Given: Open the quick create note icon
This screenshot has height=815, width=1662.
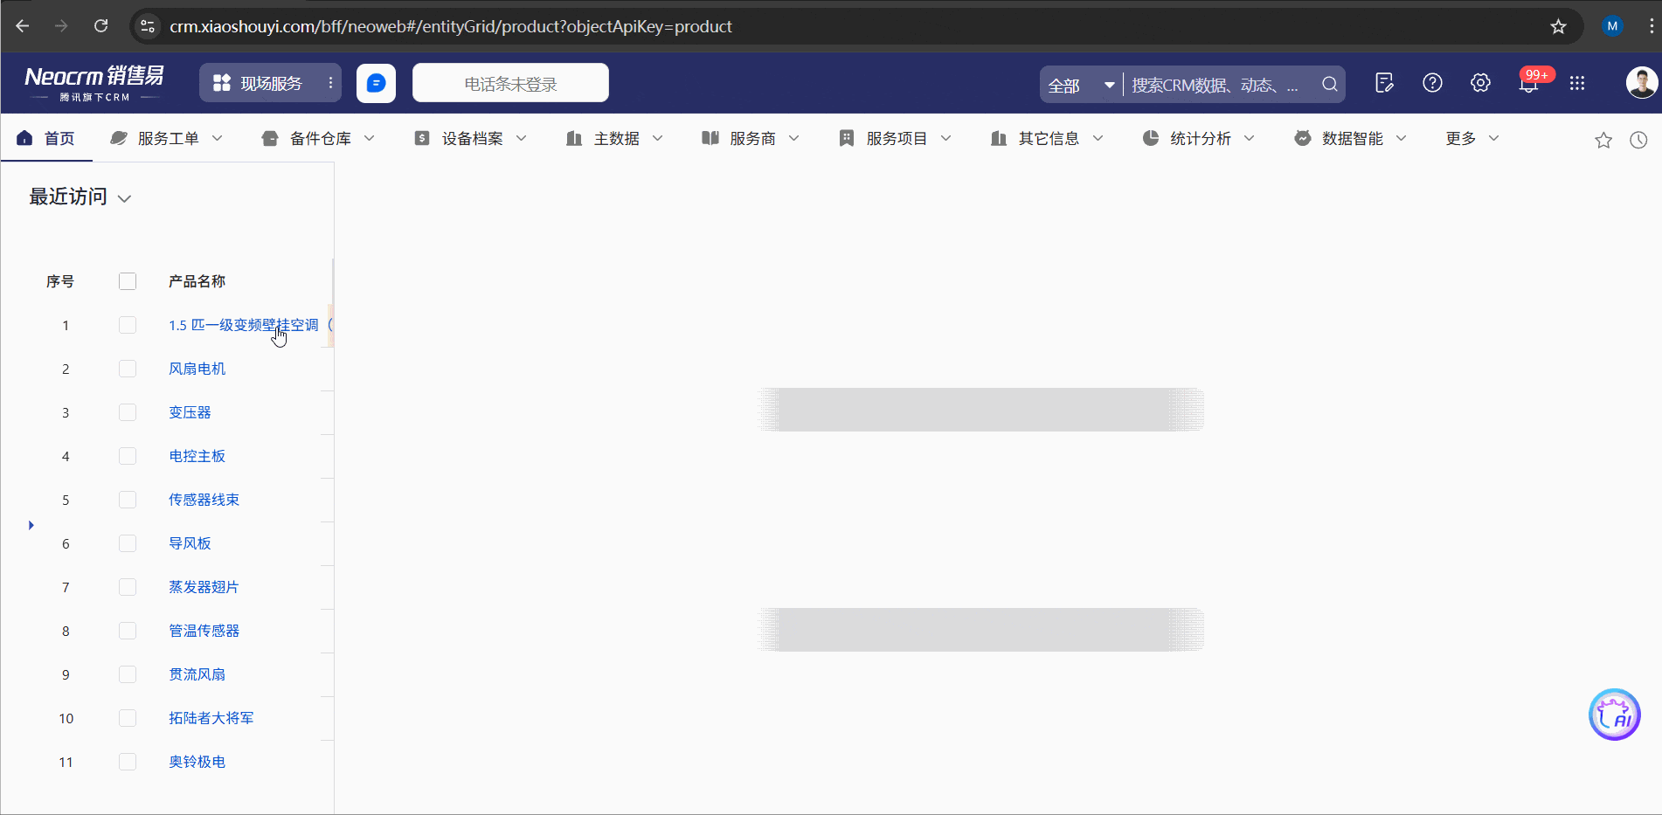Looking at the screenshot, I should (x=1384, y=83).
